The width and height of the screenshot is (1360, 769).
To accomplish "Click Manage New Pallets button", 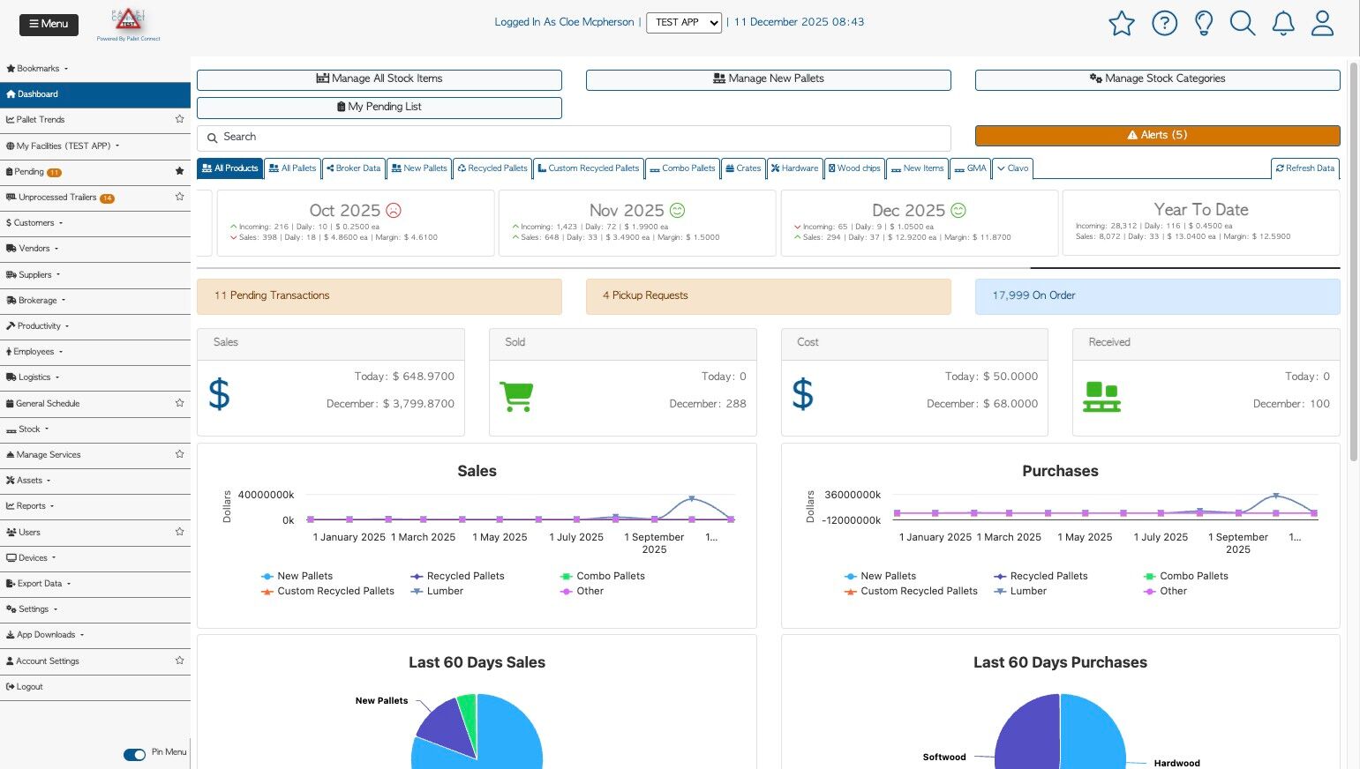I will click(769, 79).
